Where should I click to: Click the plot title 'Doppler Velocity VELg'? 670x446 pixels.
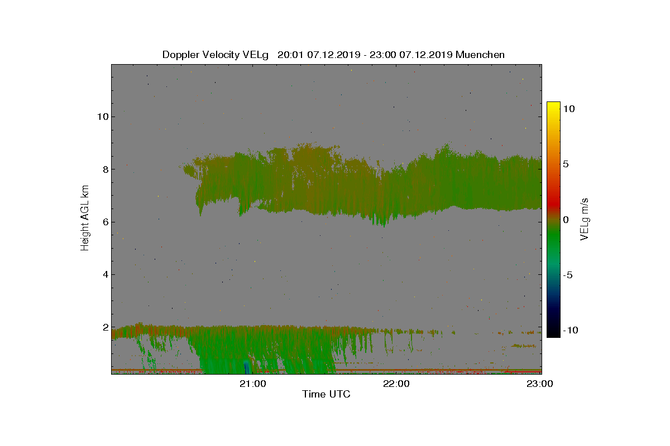[x=215, y=55]
